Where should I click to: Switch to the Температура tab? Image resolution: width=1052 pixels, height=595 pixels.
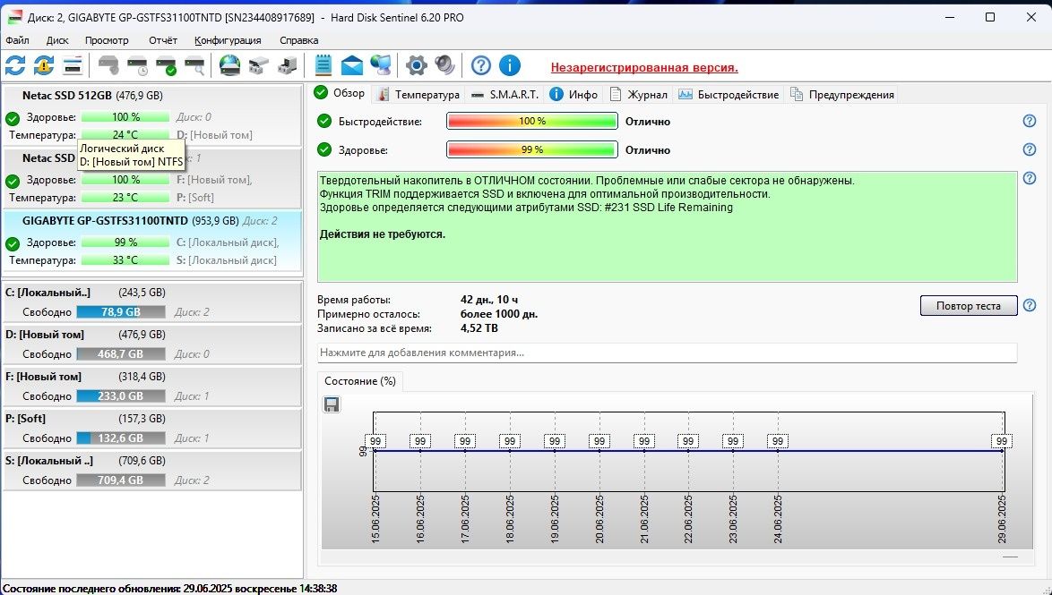(418, 95)
